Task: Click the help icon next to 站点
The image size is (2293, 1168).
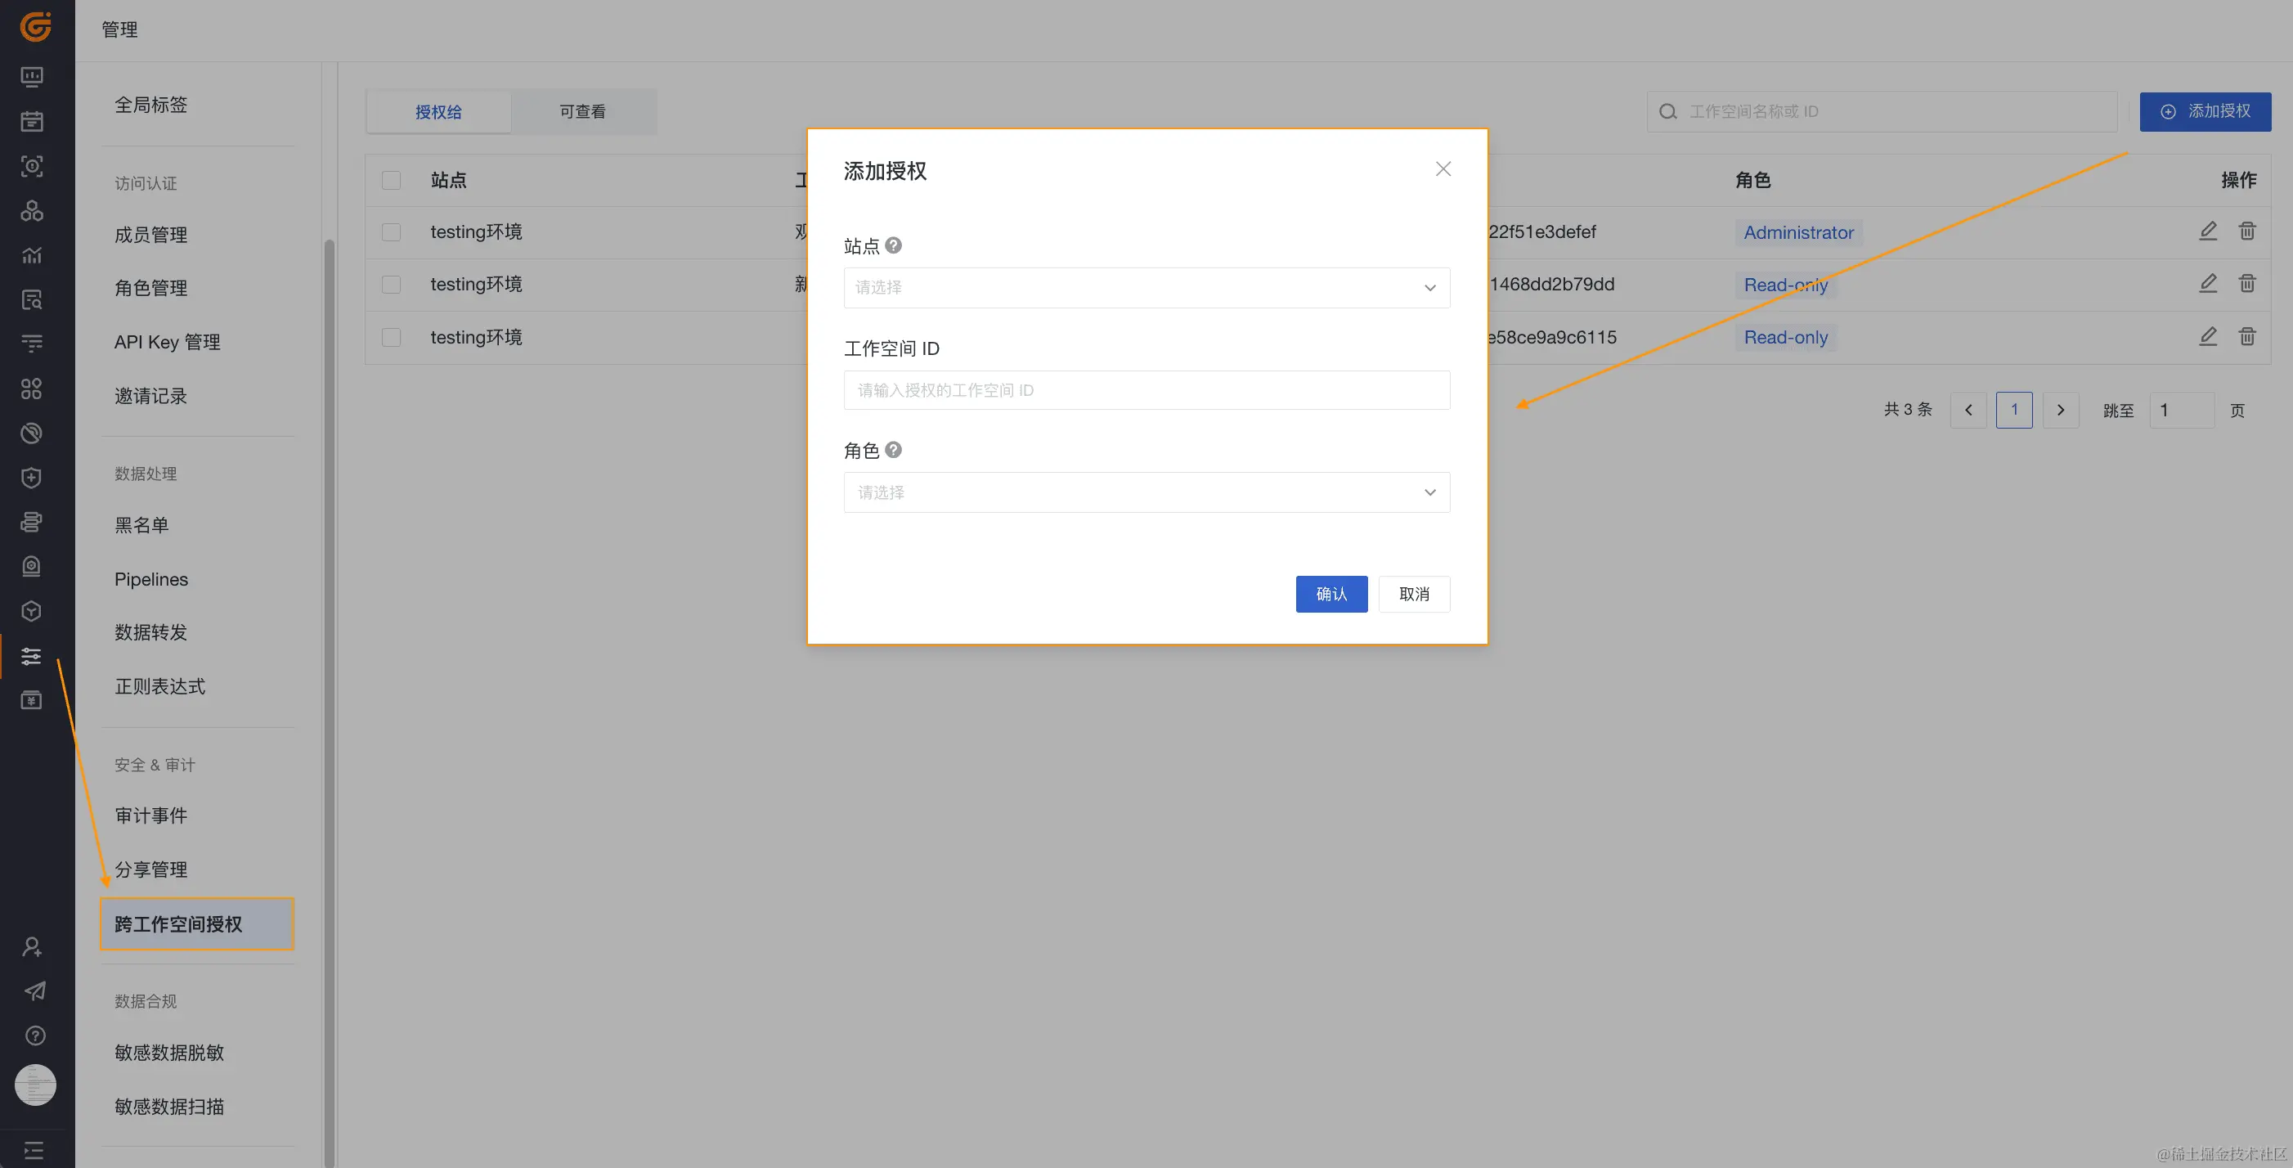Action: pyautogui.click(x=893, y=245)
